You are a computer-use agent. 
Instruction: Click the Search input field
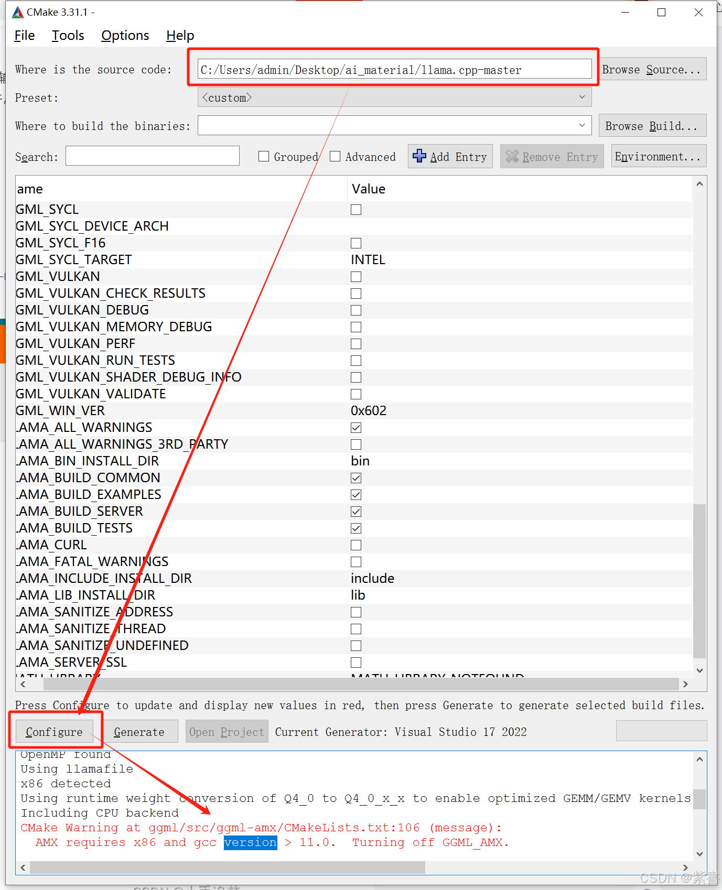click(x=152, y=156)
